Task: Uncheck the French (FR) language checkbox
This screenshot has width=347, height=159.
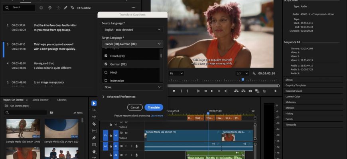Action: click(106, 56)
